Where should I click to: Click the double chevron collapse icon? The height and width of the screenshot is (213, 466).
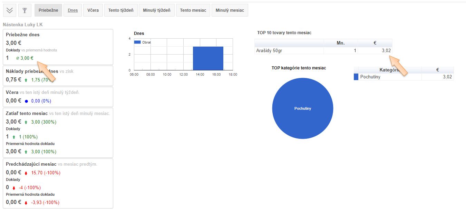tap(10, 10)
